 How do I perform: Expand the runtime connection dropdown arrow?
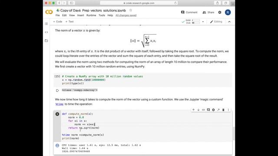203,22
